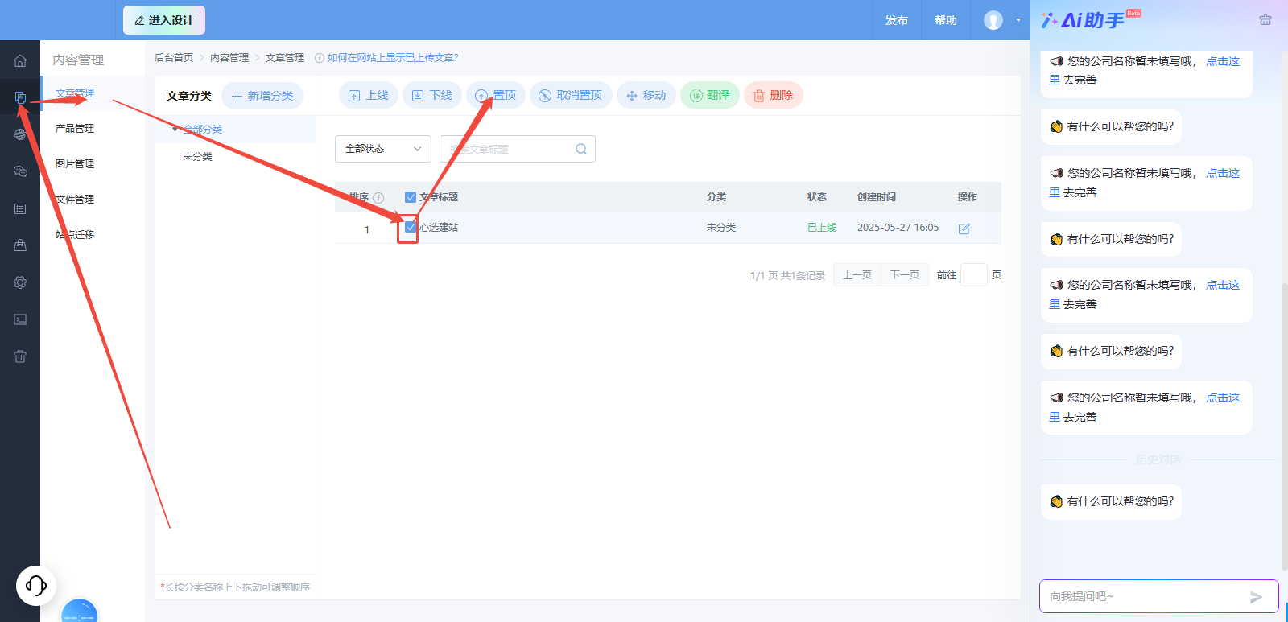Open the home icon in left sidebar
Screen dimensions: 1288x622
(x=20, y=60)
